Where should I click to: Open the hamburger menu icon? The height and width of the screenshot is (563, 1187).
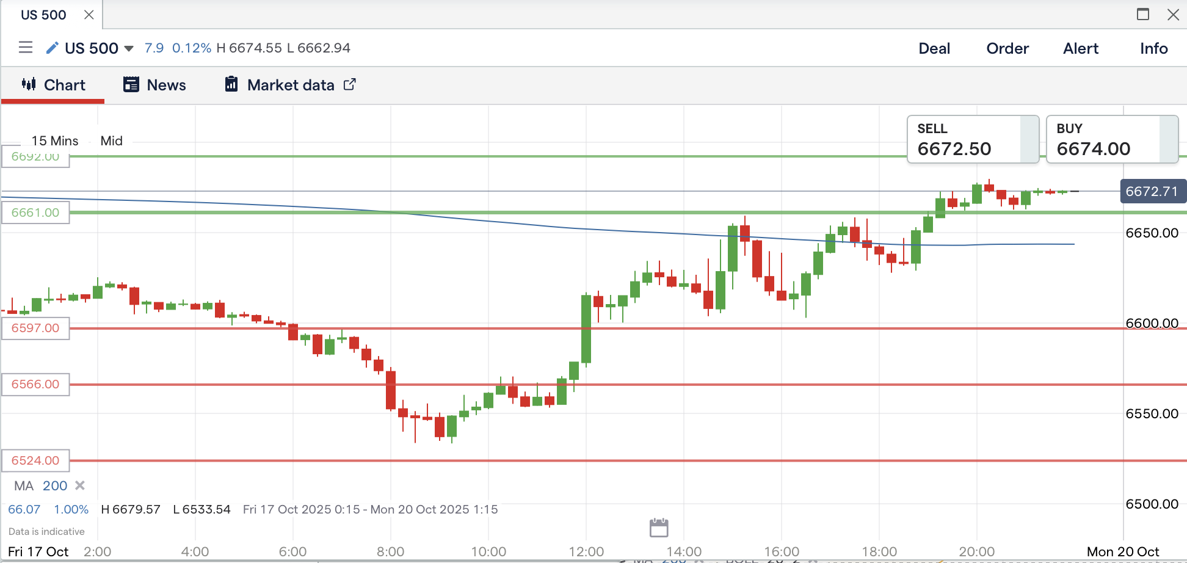click(26, 48)
